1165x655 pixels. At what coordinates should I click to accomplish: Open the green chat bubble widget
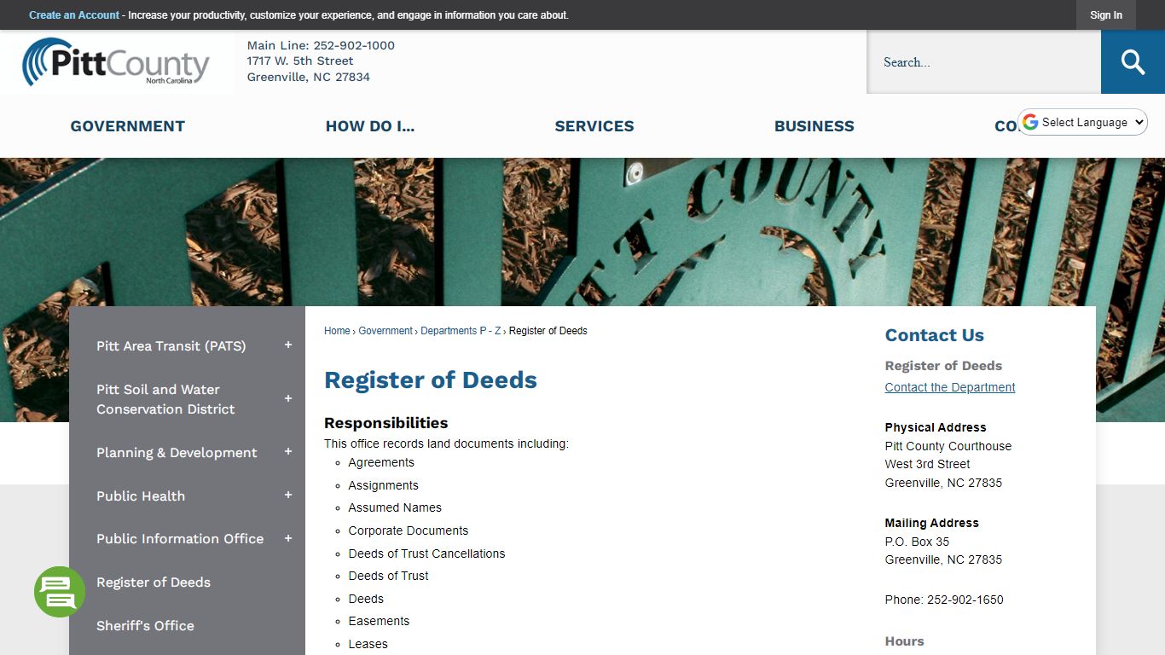60,592
